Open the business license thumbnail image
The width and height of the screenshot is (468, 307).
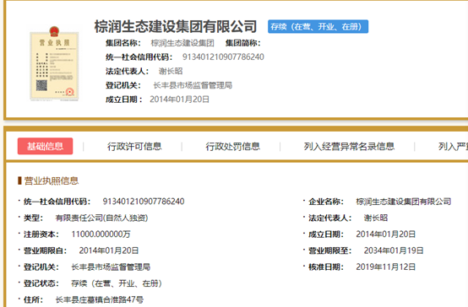(54, 63)
